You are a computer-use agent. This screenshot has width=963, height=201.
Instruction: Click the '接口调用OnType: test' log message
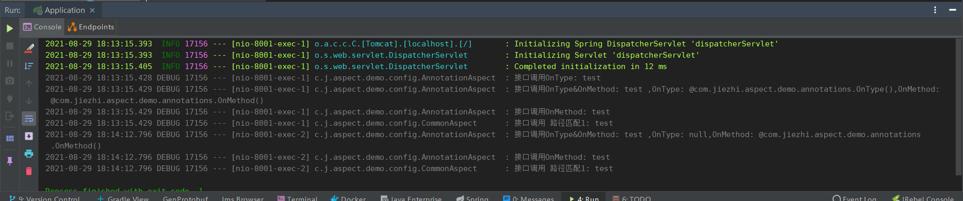(x=557, y=78)
